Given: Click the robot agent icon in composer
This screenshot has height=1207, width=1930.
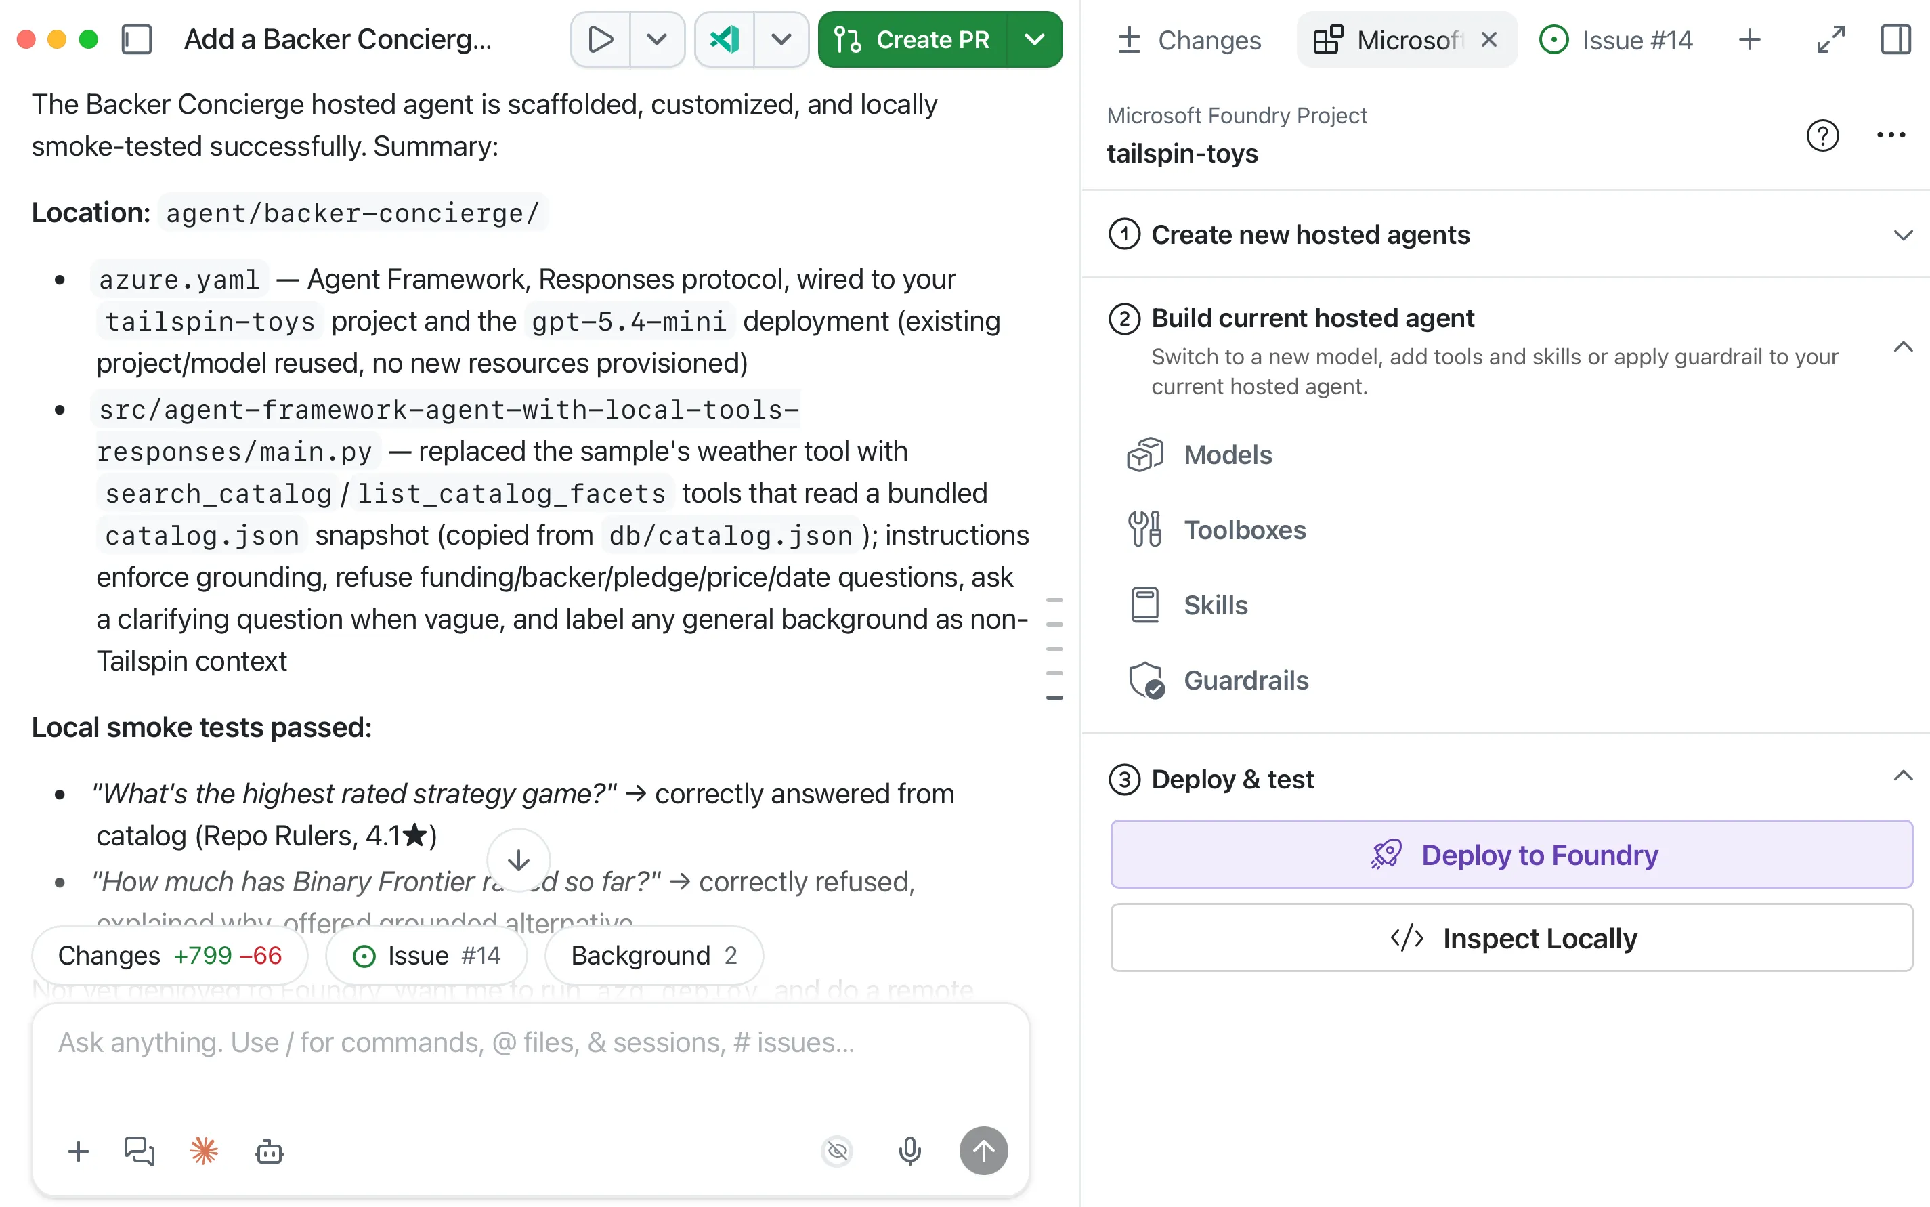Looking at the screenshot, I should coord(269,1151).
